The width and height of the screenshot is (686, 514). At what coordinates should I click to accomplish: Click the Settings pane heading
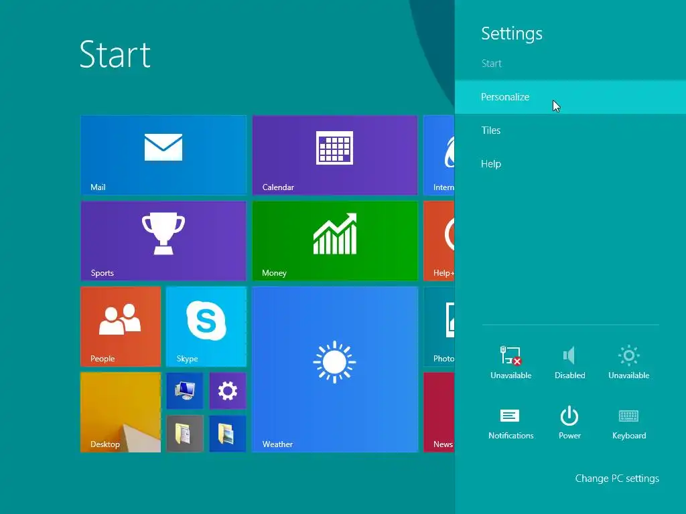pyautogui.click(x=512, y=34)
